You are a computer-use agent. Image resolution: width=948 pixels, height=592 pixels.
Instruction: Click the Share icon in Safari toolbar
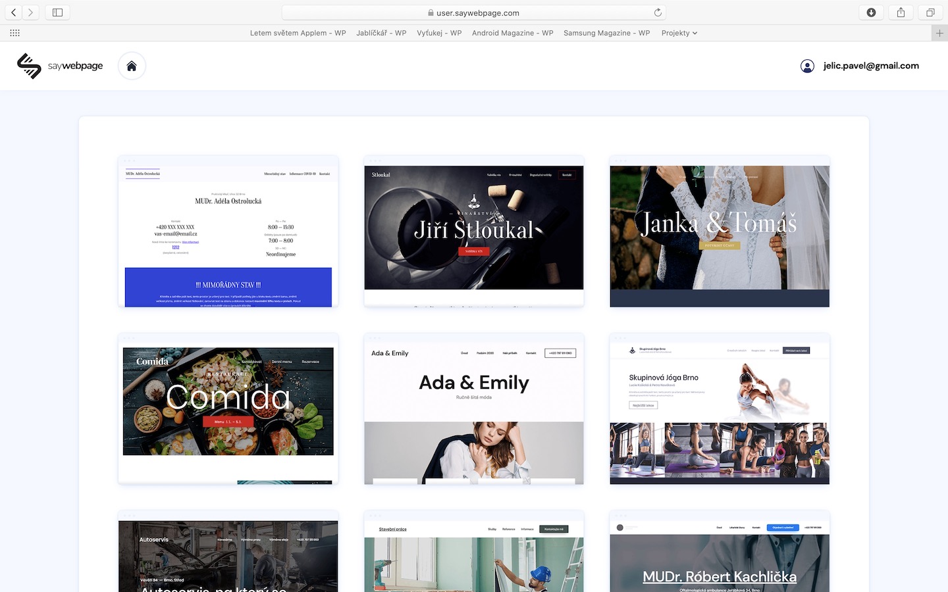click(x=901, y=12)
